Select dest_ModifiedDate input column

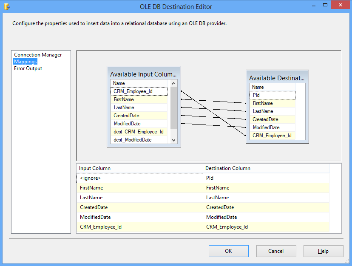[139, 140]
